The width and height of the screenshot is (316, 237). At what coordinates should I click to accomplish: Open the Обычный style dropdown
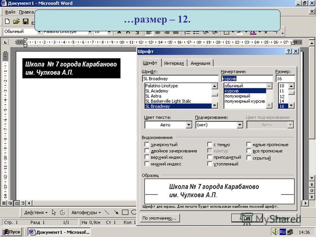[39, 32]
